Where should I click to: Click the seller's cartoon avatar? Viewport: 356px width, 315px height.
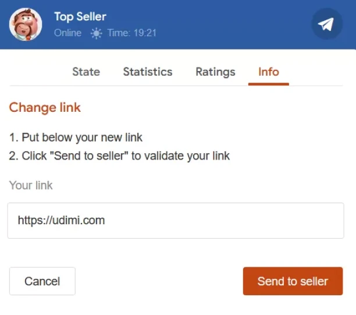click(x=26, y=24)
